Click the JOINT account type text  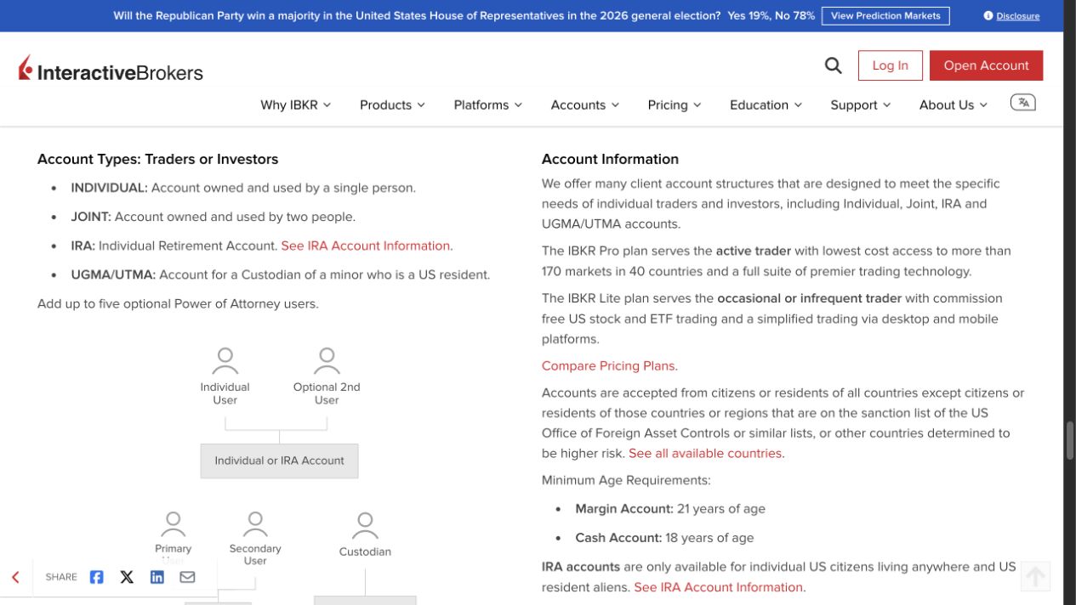[213, 217]
